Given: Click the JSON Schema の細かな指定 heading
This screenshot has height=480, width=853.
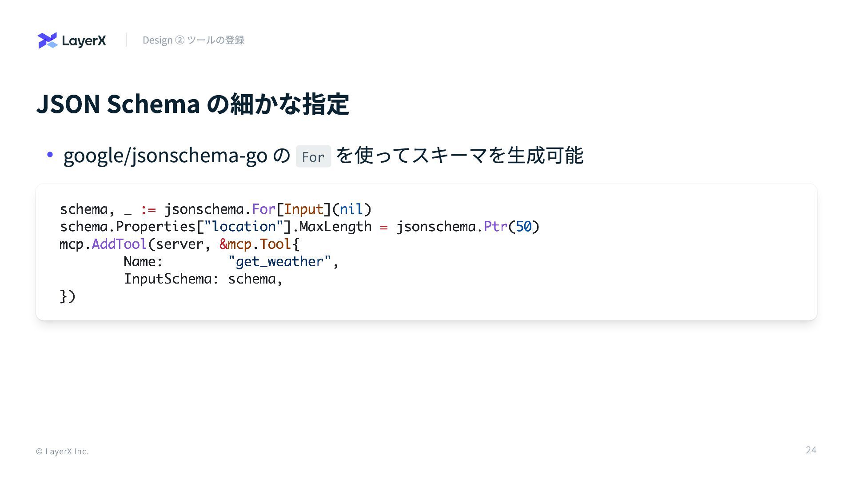Looking at the screenshot, I should click(x=192, y=104).
